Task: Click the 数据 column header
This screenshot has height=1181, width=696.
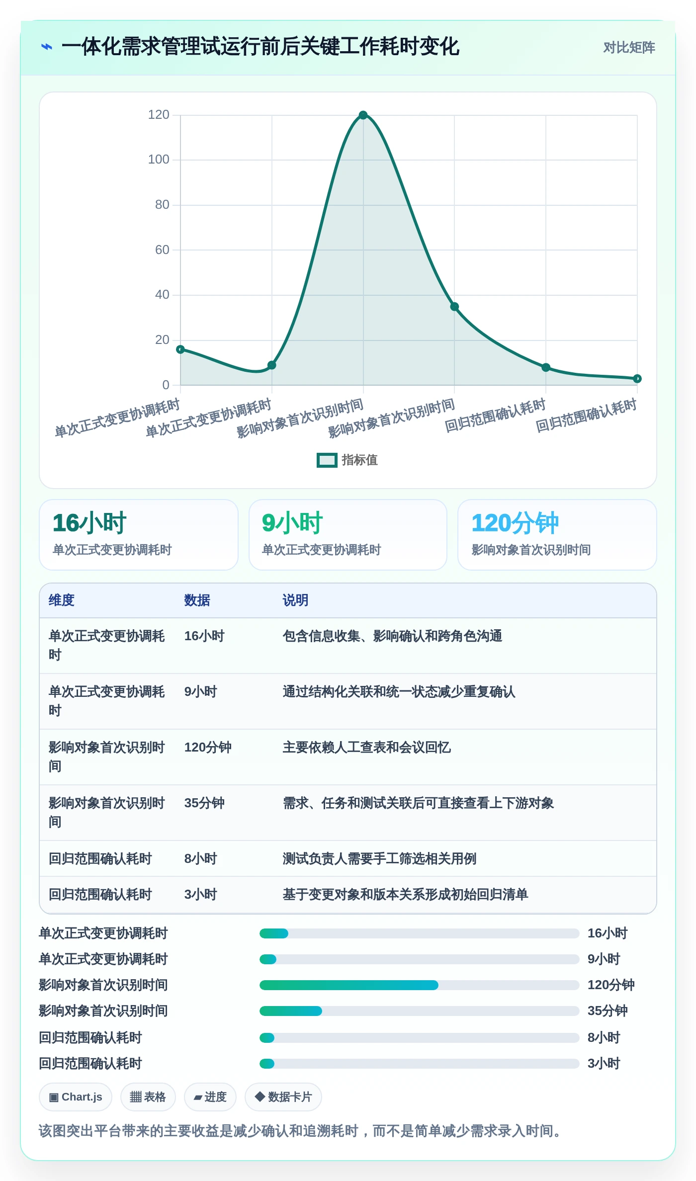Action: coord(197,600)
